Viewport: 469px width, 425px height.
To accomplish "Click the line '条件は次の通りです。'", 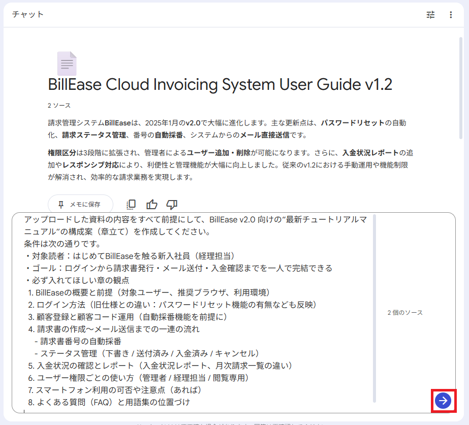I will [63, 244].
